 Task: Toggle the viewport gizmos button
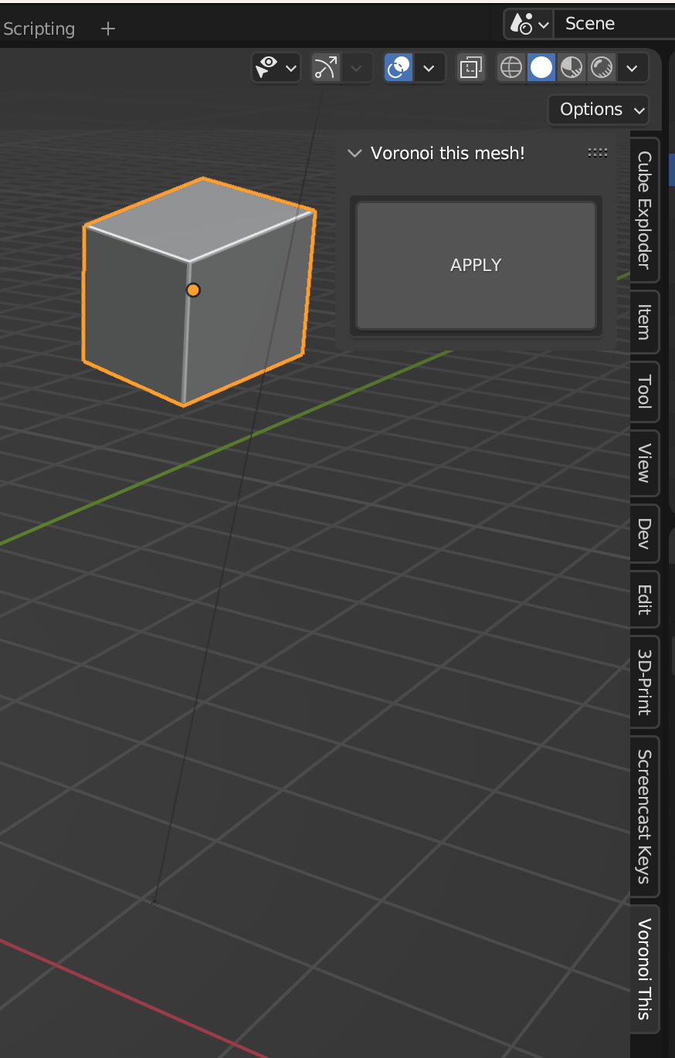point(326,68)
